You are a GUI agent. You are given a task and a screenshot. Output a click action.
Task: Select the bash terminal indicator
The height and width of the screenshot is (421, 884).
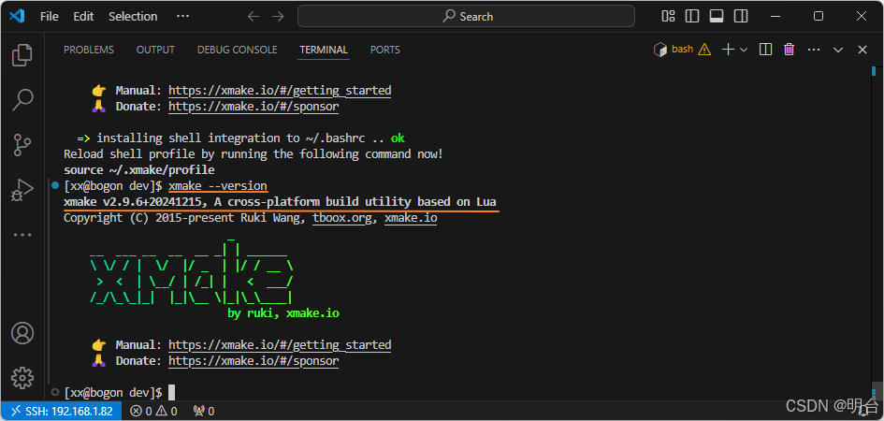(674, 50)
